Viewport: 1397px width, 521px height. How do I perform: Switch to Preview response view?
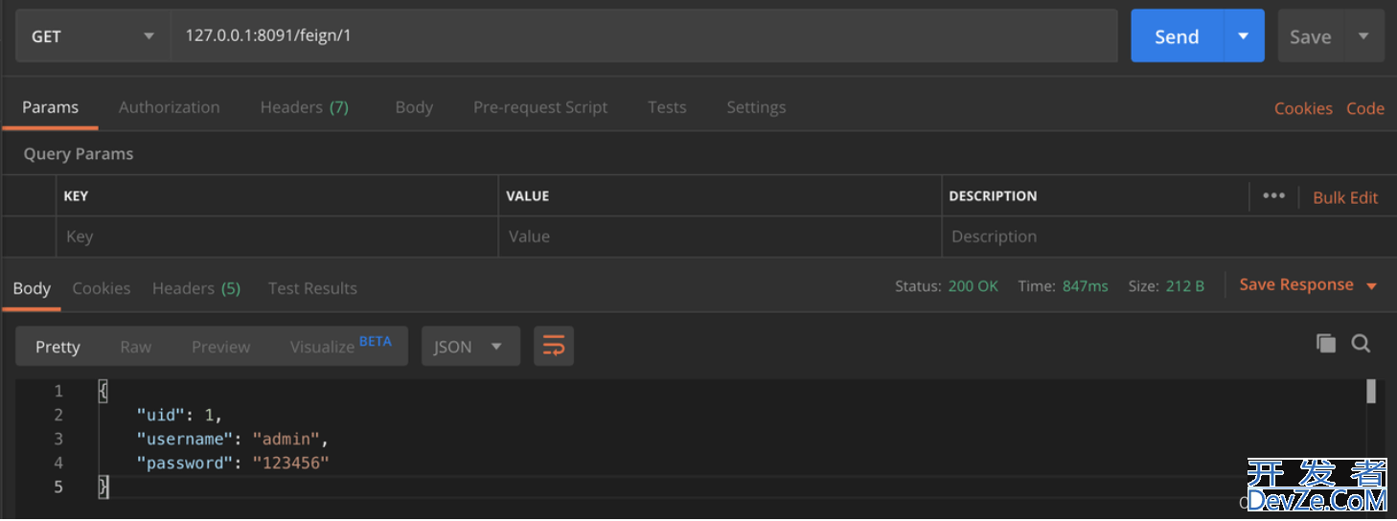point(220,347)
